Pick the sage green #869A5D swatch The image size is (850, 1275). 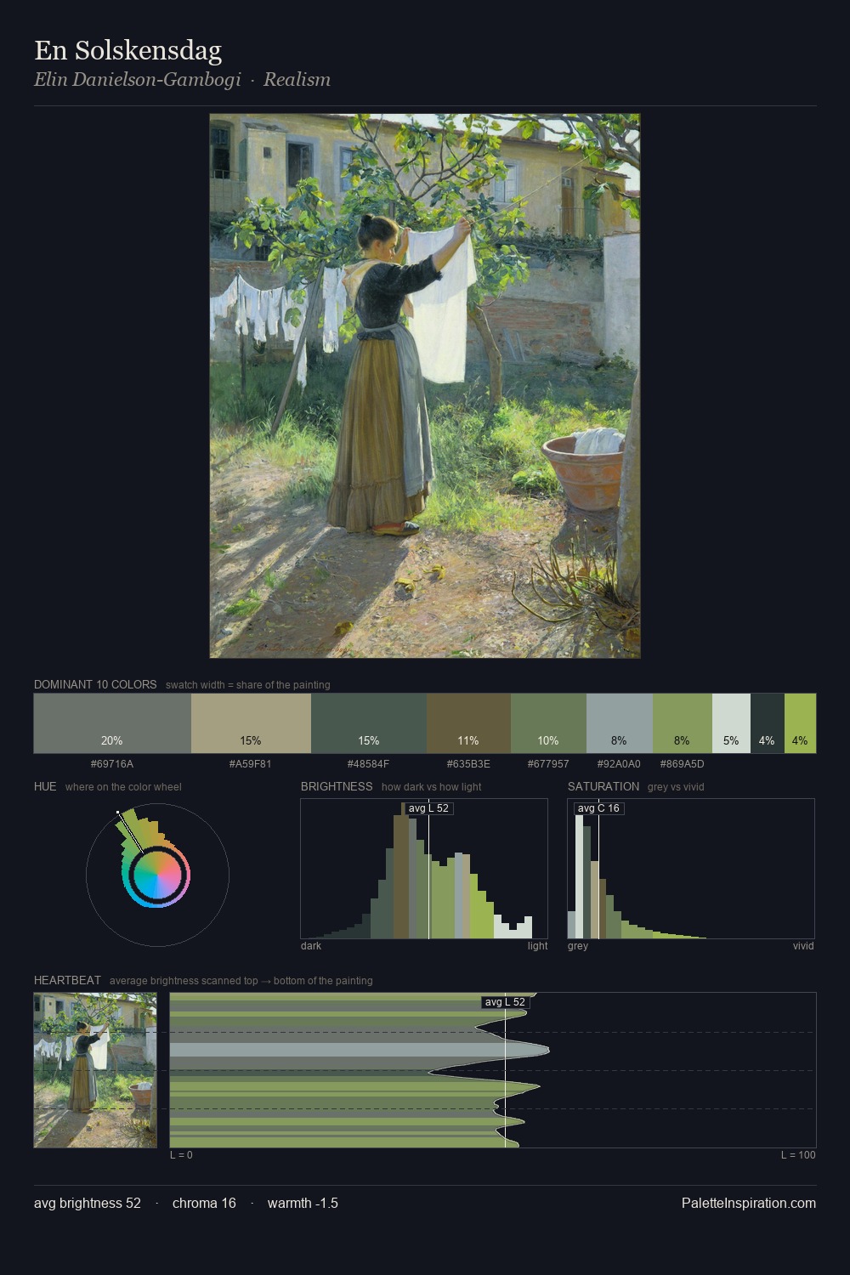(x=683, y=723)
